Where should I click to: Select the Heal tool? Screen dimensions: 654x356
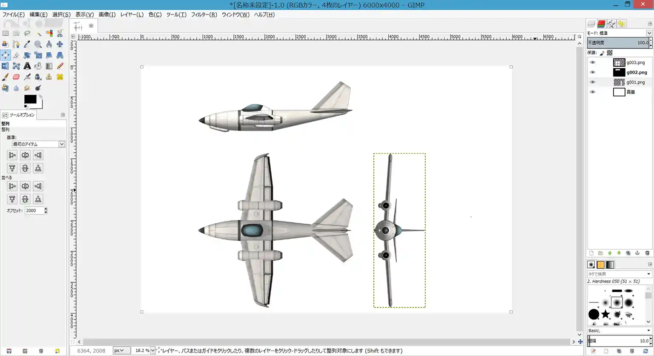click(x=60, y=77)
